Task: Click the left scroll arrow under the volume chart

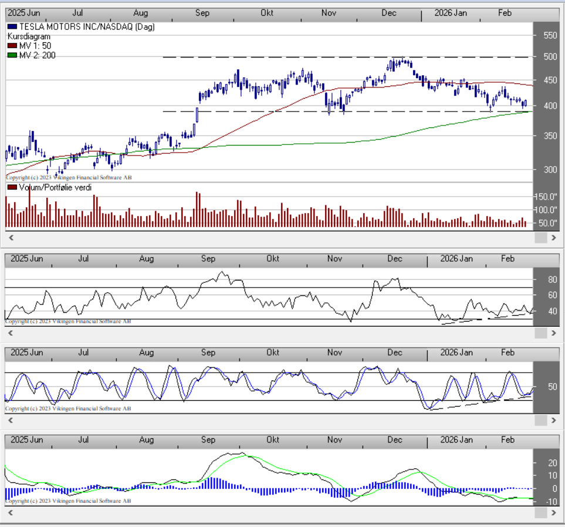Action: tap(11, 238)
